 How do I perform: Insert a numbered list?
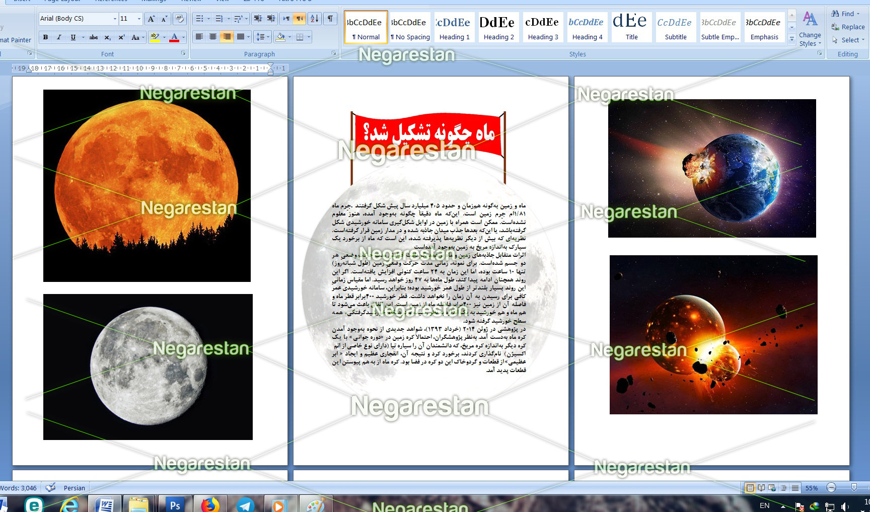[x=219, y=19]
